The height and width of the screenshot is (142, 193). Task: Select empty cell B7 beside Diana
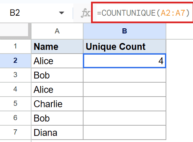[125, 132]
